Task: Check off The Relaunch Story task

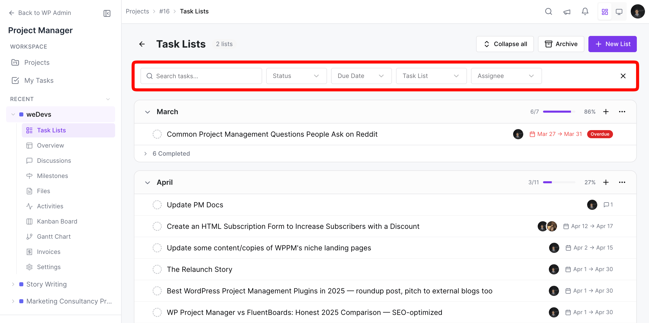Action: point(157,269)
